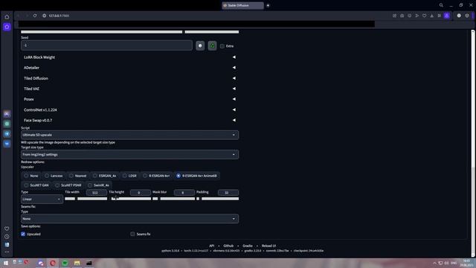This screenshot has width=476, height=268.
Task: Switch to the Stable Diffusion browser tab
Action: point(242,5)
